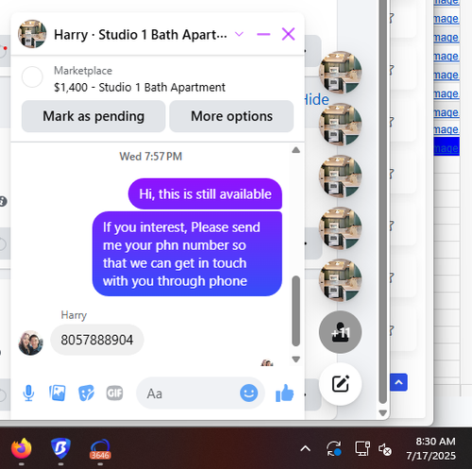Expand chat options chevron beside Harry's name
472x469 pixels.
coord(239,34)
